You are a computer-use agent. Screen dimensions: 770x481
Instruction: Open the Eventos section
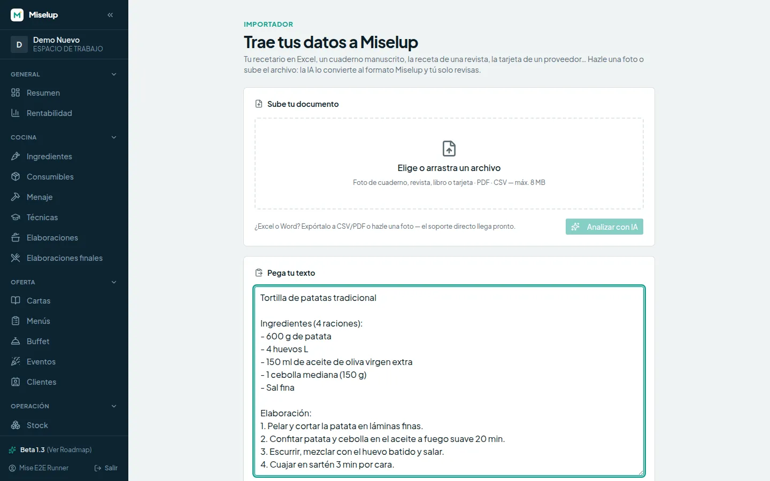pos(64,362)
